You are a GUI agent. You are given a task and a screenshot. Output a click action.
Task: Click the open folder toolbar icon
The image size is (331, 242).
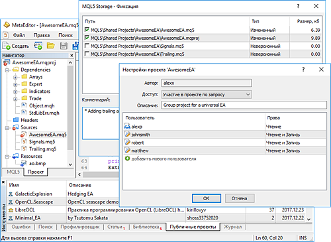coord(51,46)
